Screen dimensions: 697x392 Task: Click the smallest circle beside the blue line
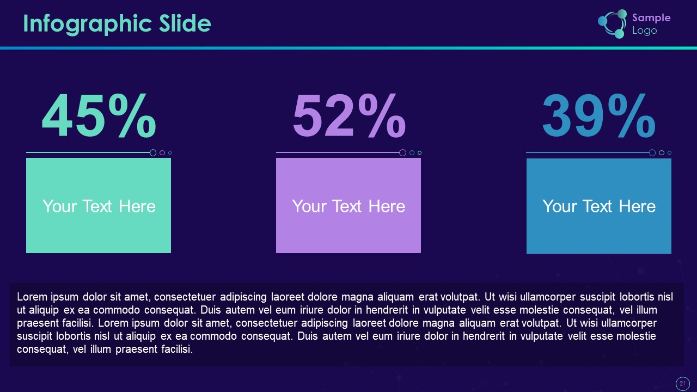click(669, 153)
